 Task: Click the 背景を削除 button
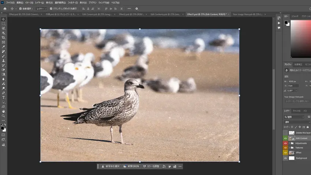(131, 166)
